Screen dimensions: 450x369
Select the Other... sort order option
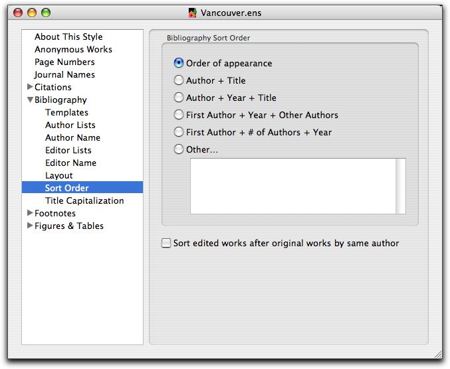pos(179,149)
